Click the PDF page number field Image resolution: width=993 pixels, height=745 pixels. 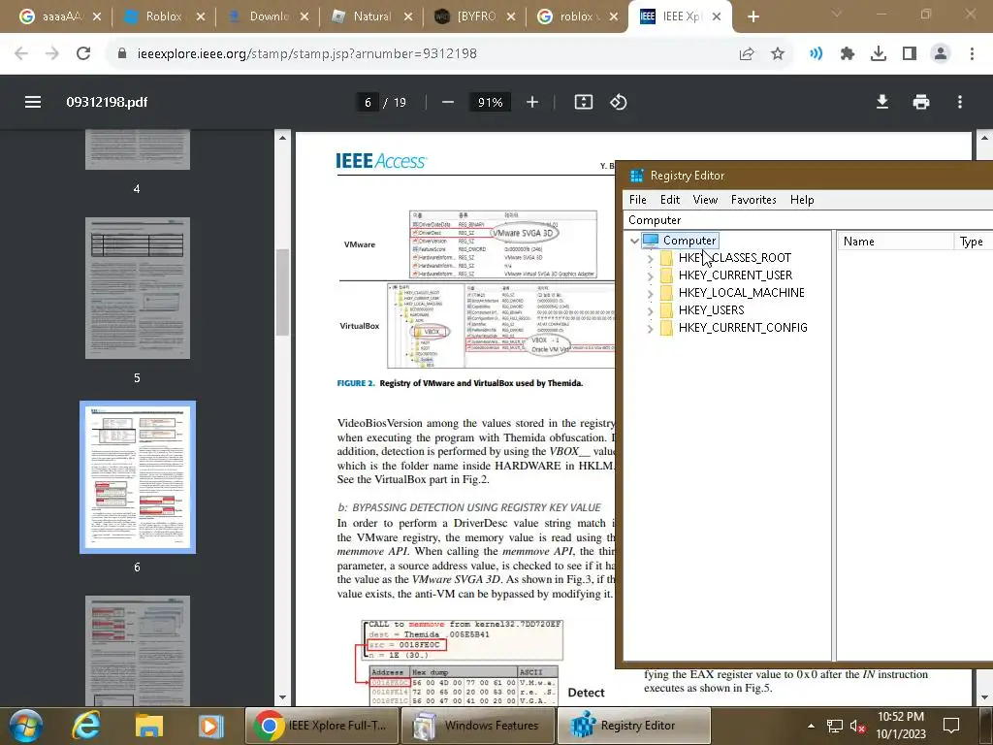(368, 102)
